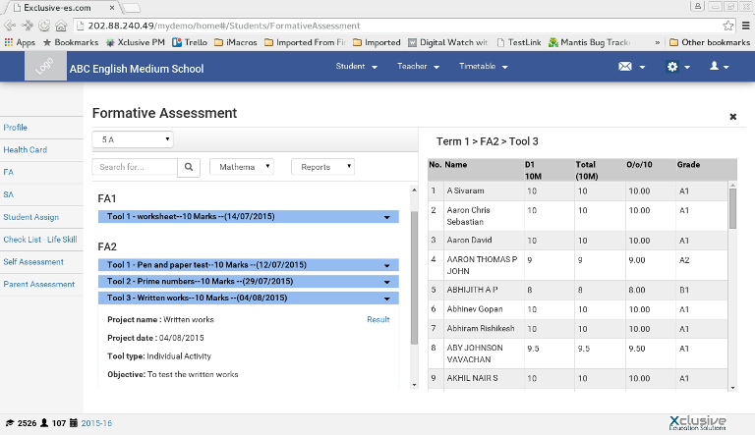Screen dimensions: 755x435
Task: Open the settings gear menu
Action: (x=677, y=67)
